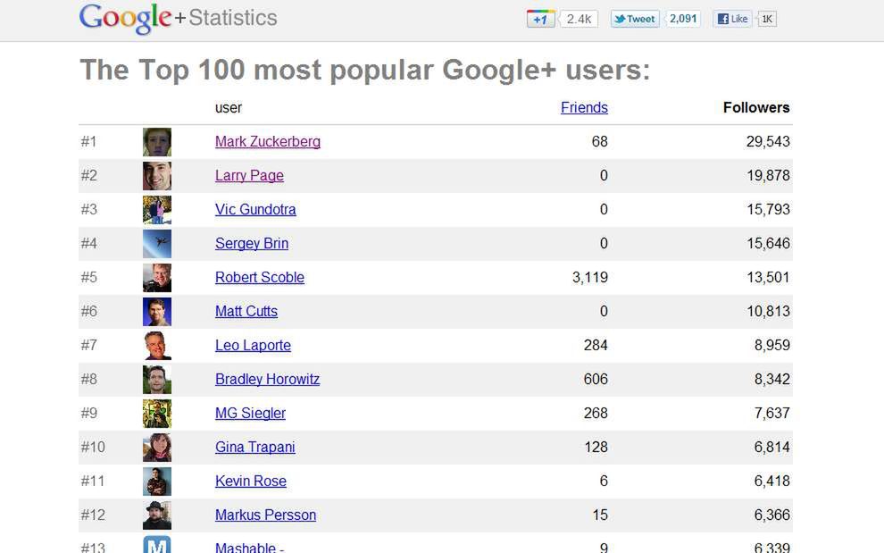
Task: Click follower count 6,366
Action: click(771, 515)
